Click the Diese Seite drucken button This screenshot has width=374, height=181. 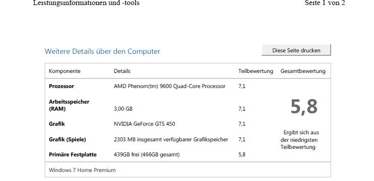coord(296,50)
